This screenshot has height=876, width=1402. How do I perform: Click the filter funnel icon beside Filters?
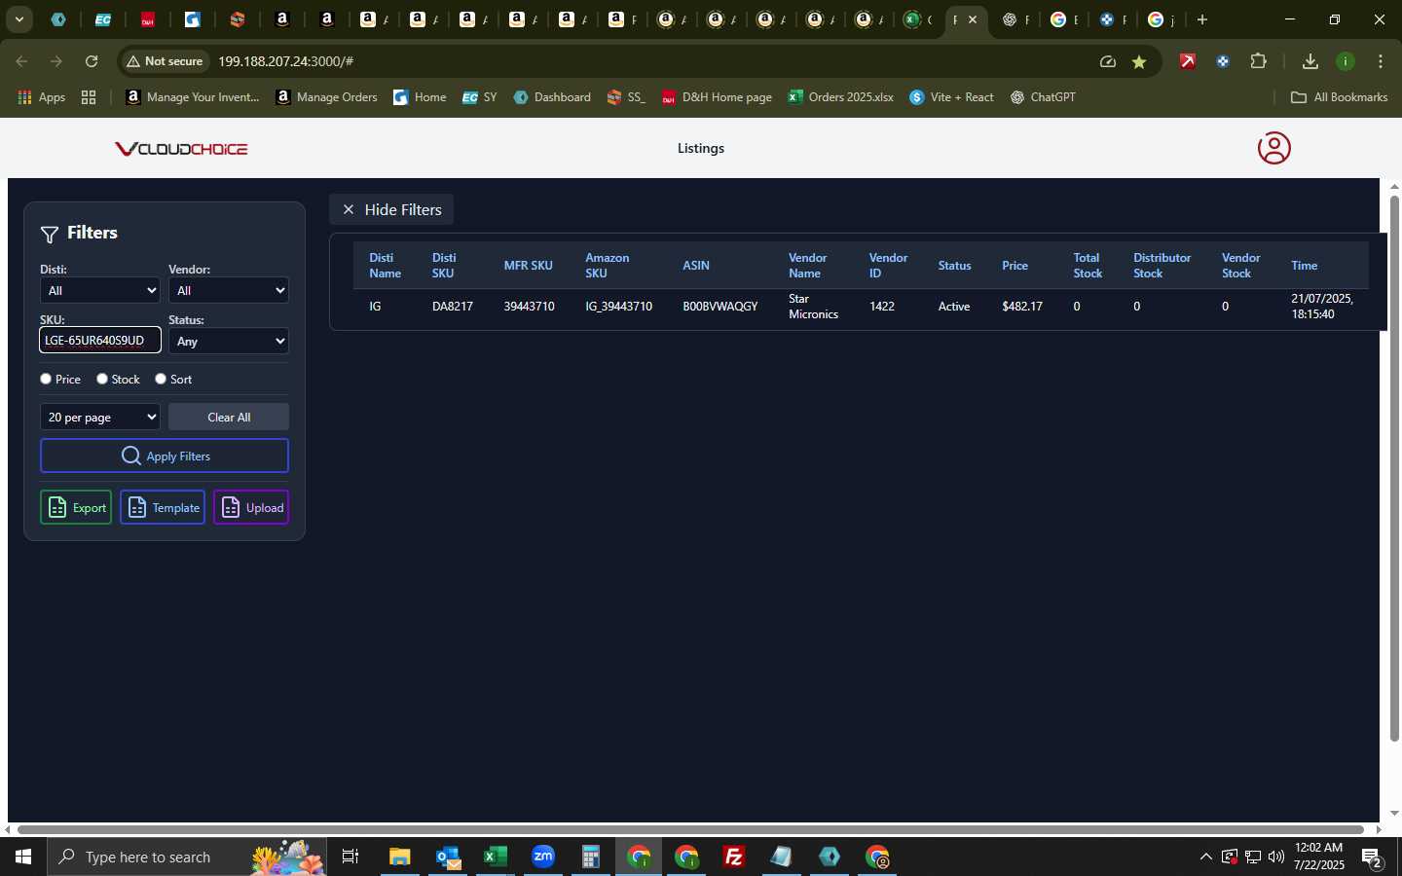tap(50, 235)
